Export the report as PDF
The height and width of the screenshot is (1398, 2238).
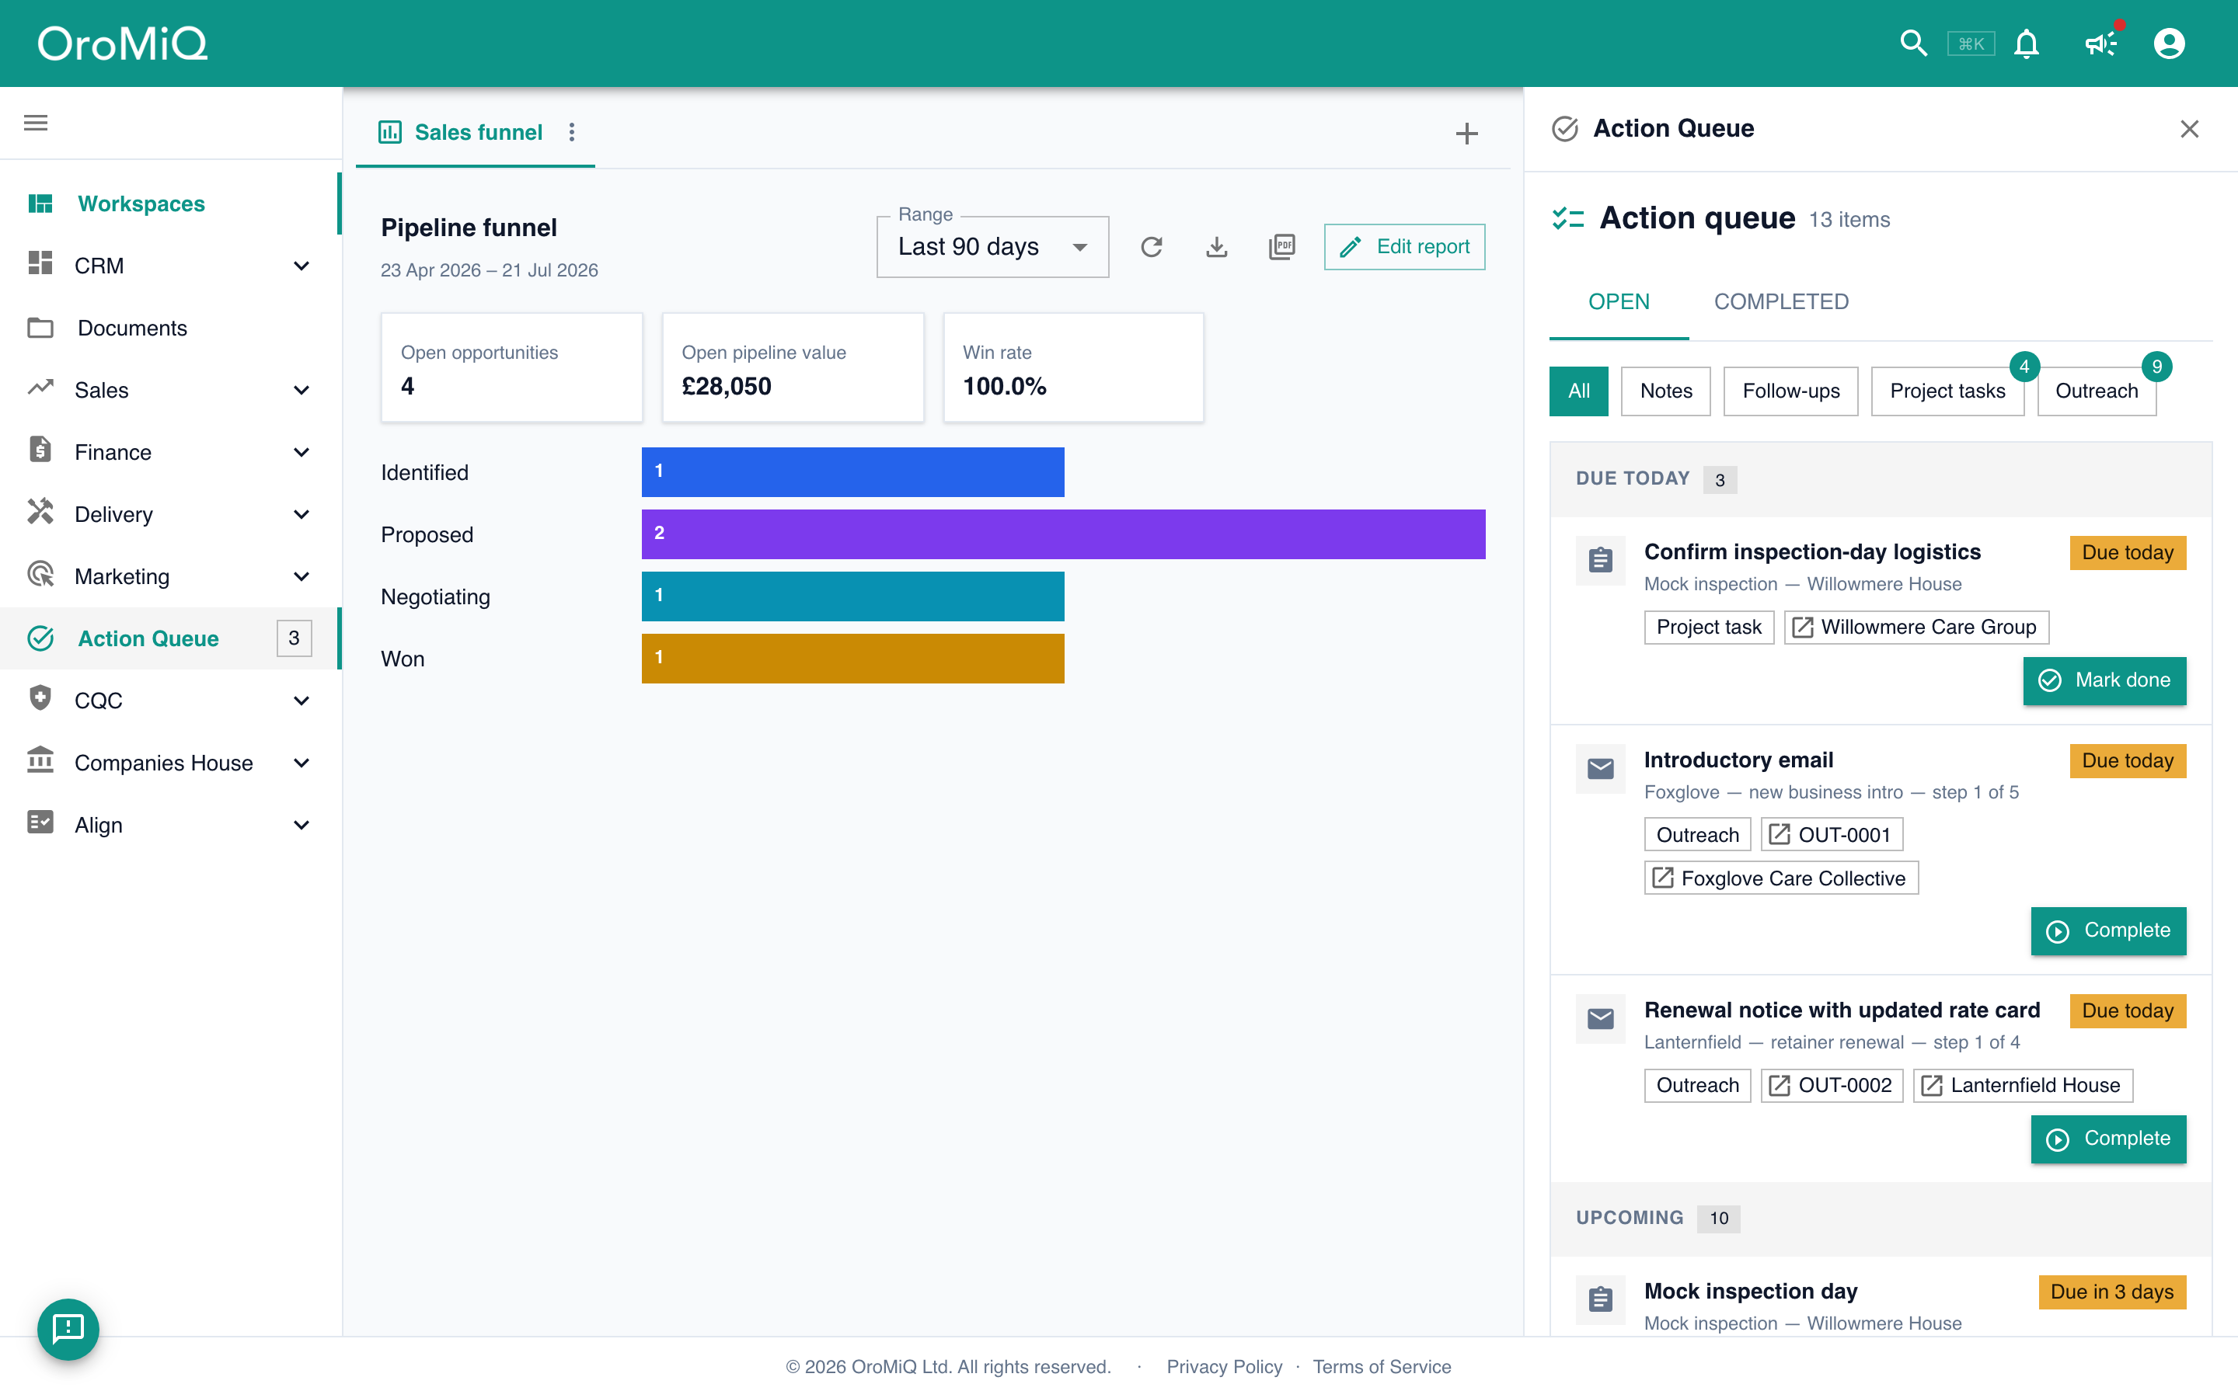(1281, 247)
